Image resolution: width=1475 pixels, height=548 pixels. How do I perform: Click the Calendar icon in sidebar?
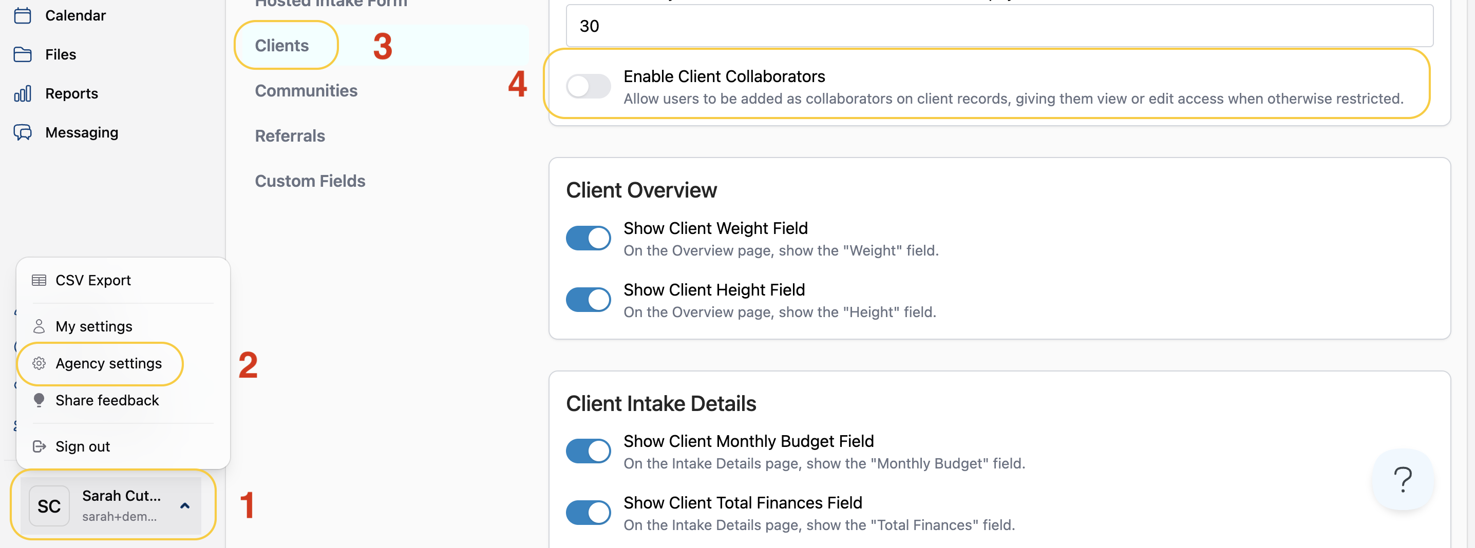point(22,15)
